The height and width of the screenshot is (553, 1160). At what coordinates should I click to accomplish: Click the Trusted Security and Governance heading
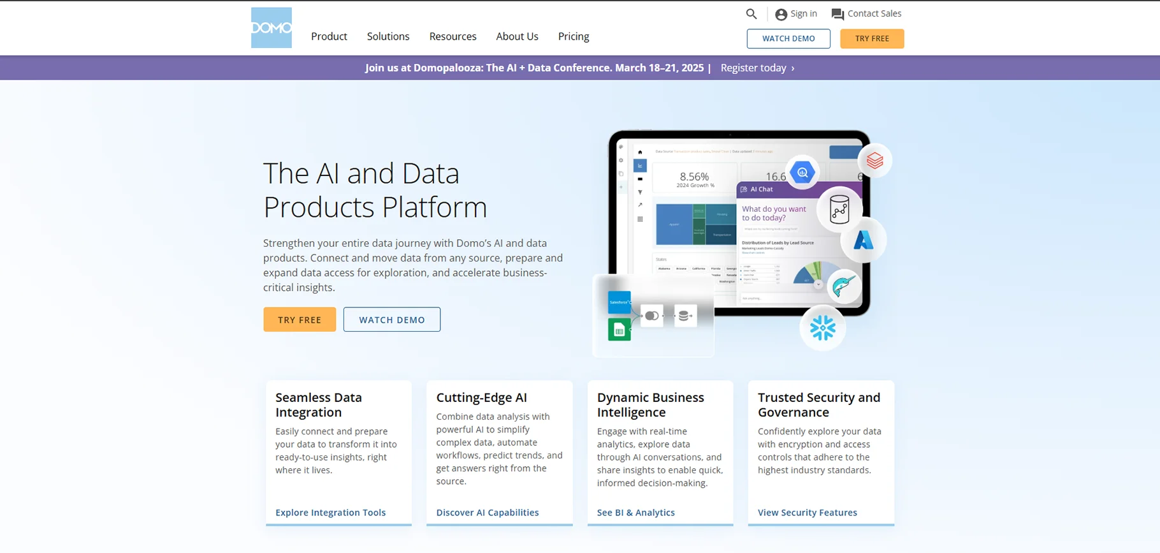[x=819, y=405]
